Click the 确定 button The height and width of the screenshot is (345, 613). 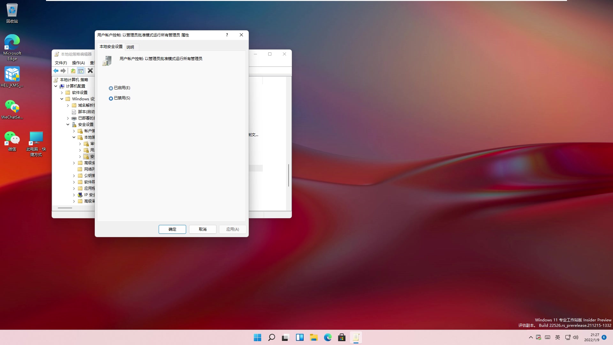tap(172, 229)
